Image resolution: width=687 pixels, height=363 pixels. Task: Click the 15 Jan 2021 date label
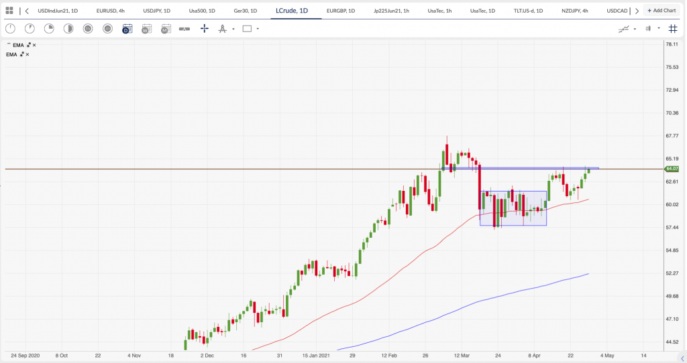point(315,356)
